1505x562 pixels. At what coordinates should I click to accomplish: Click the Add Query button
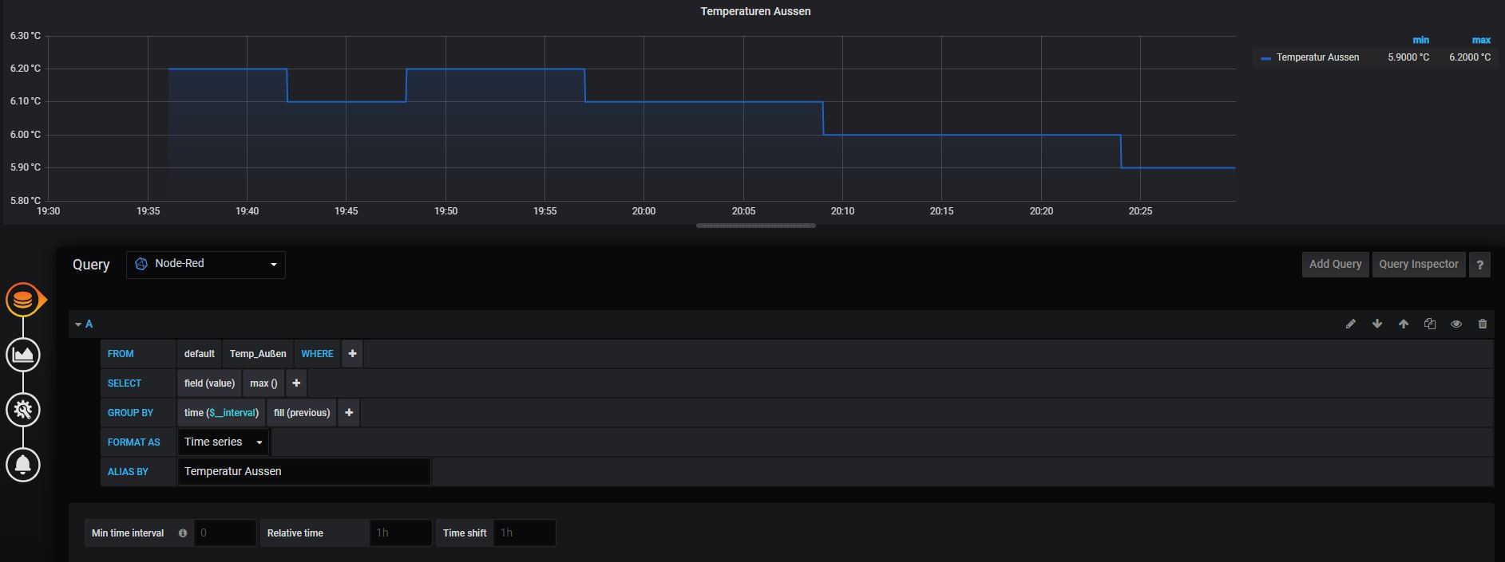[x=1336, y=265]
